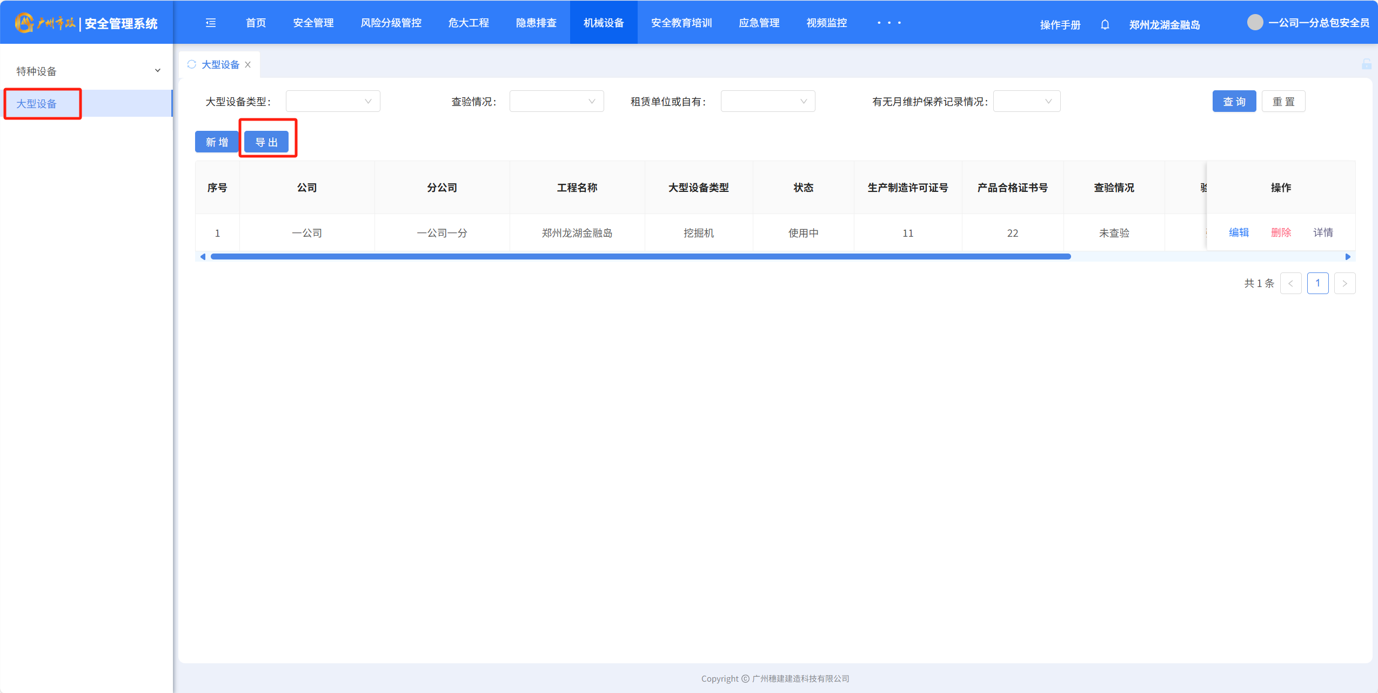Viewport: 1378px width, 693px height.
Task: Click the horizontal table scrollbar
Action: pos(640,257)
